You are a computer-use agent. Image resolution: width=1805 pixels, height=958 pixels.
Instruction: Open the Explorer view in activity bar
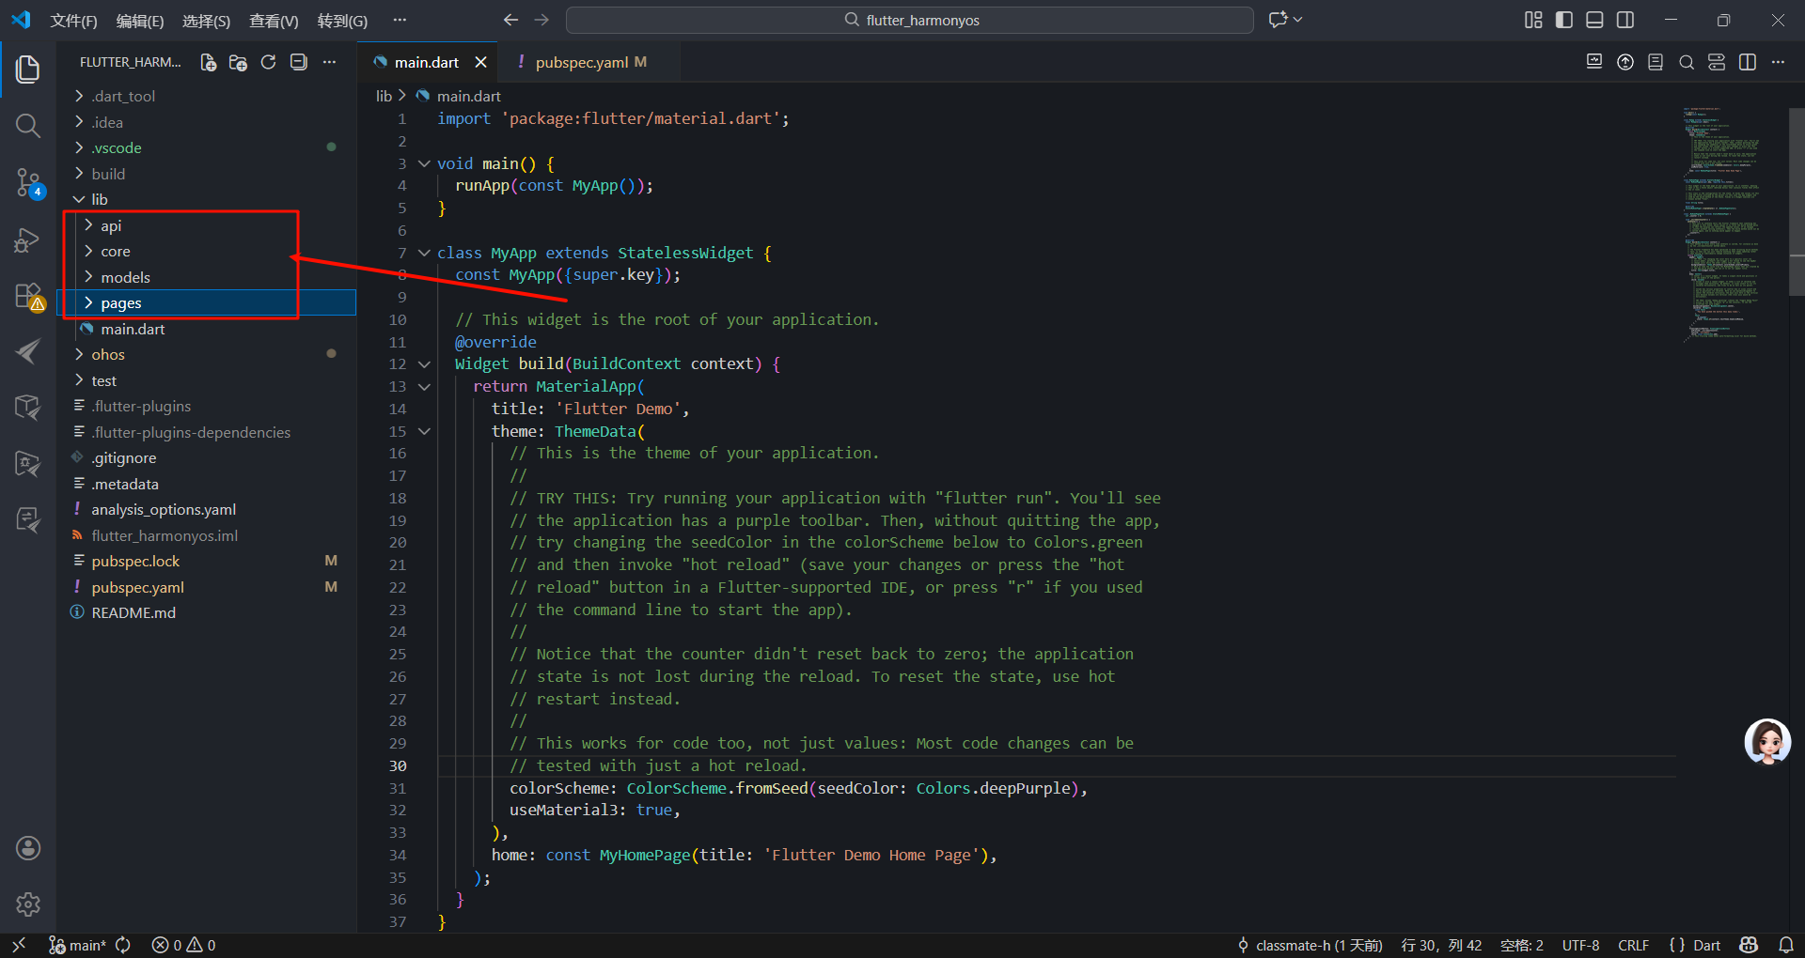click(28, 69)
